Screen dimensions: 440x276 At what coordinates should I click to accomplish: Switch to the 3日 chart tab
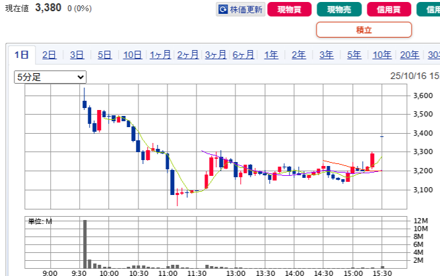coord(77,55)
